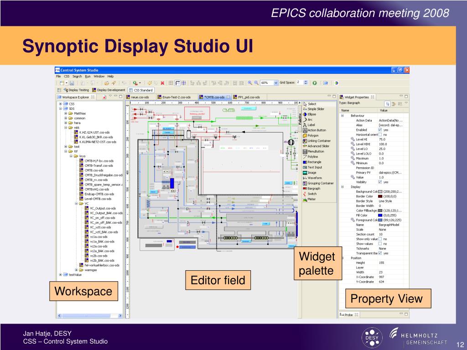The image size is (467, 350).
Task: Click the Grid Space value field
Action: 300,82
